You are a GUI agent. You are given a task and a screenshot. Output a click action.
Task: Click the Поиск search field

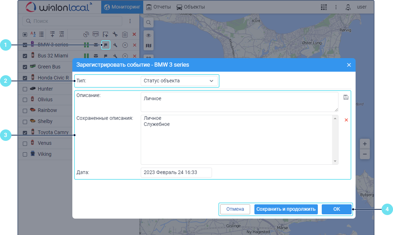coord(72,21)
